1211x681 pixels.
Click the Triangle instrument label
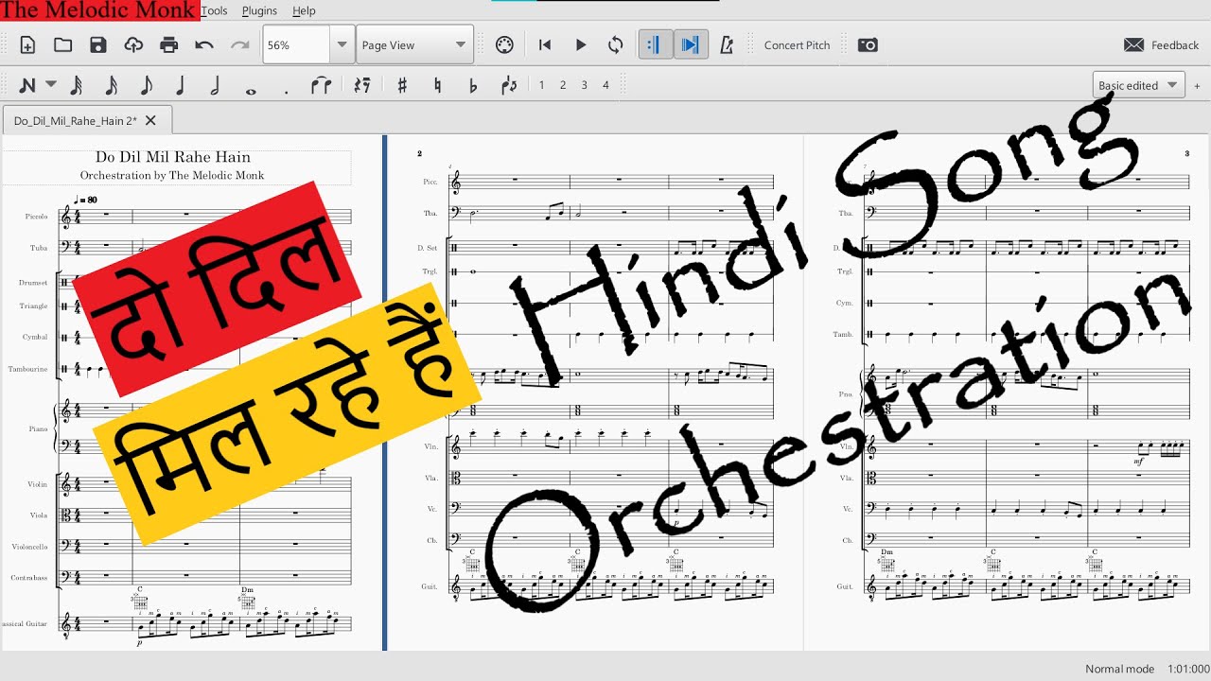(34, 306)
